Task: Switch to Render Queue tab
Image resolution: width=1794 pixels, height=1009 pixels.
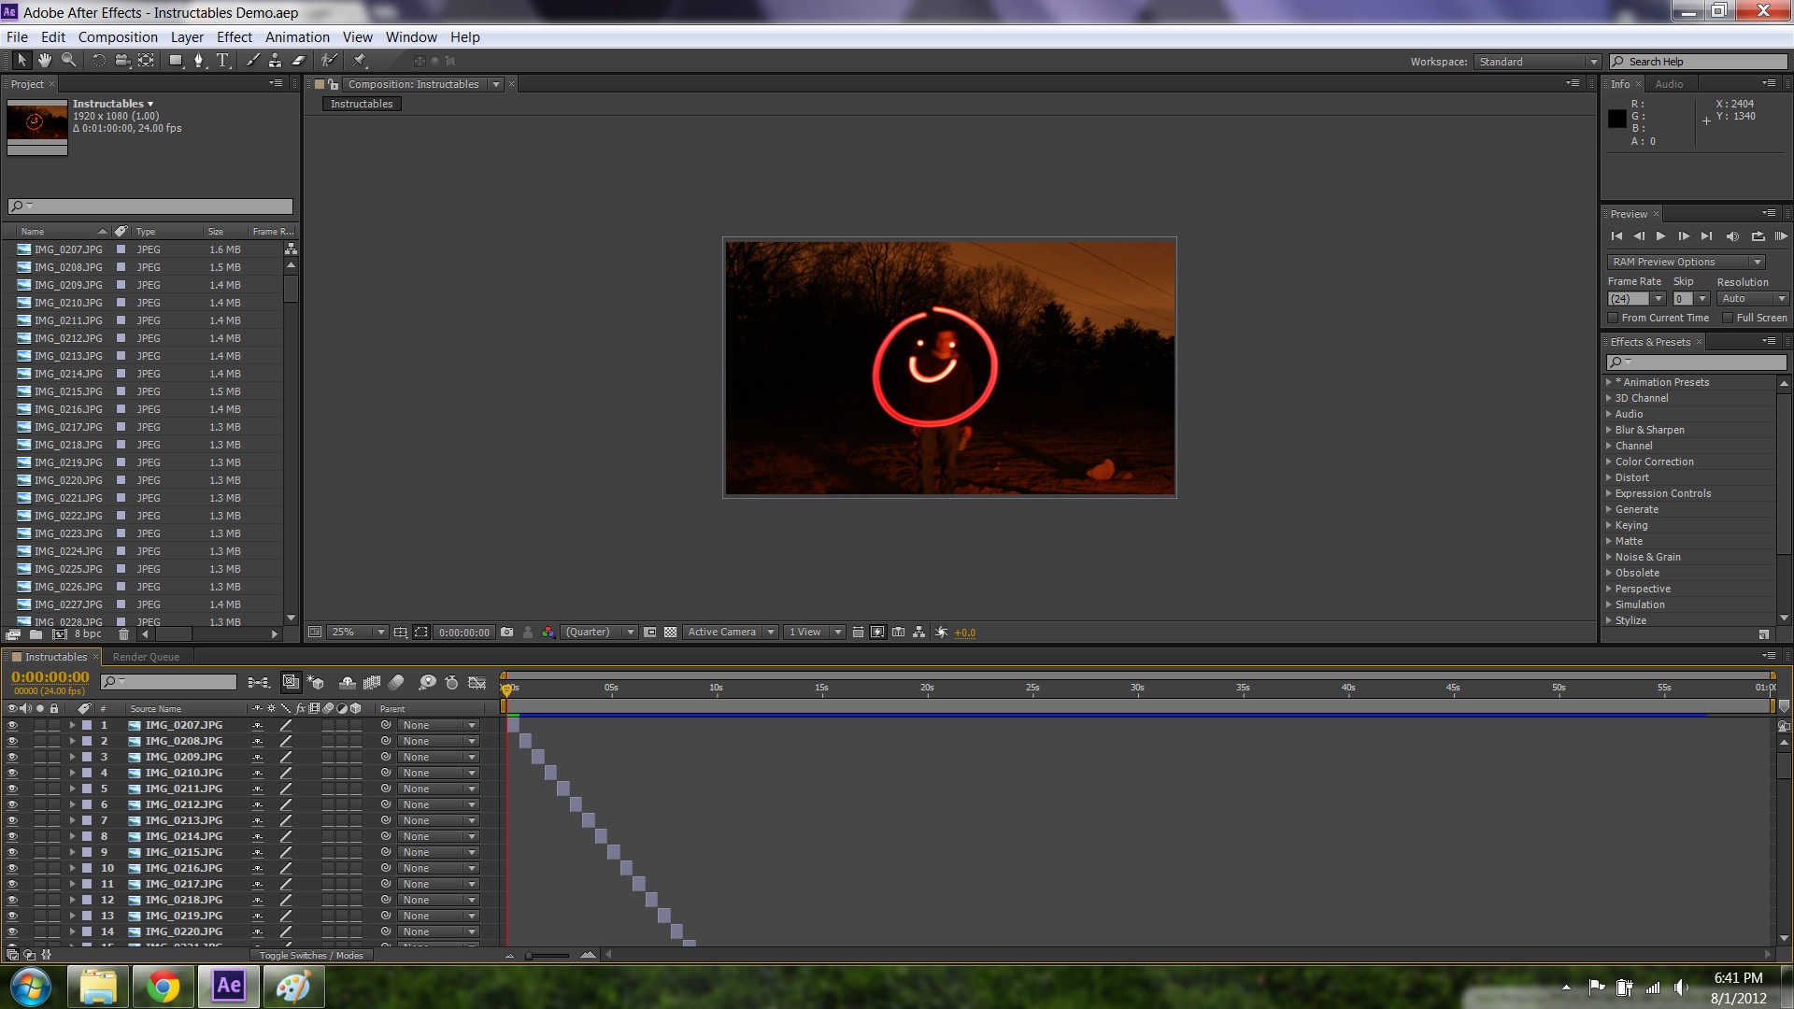Action: pos(146,657)
